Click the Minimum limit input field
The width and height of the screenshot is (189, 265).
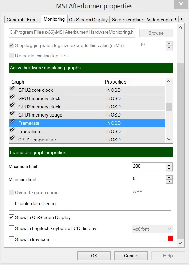149,179
